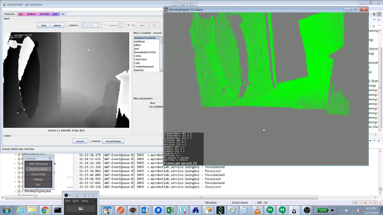Click the record button under output
This screenshot has width=383, height=215.
[x=80, y=141]
